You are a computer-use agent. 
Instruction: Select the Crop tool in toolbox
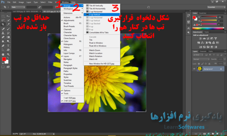coord(3,24)
